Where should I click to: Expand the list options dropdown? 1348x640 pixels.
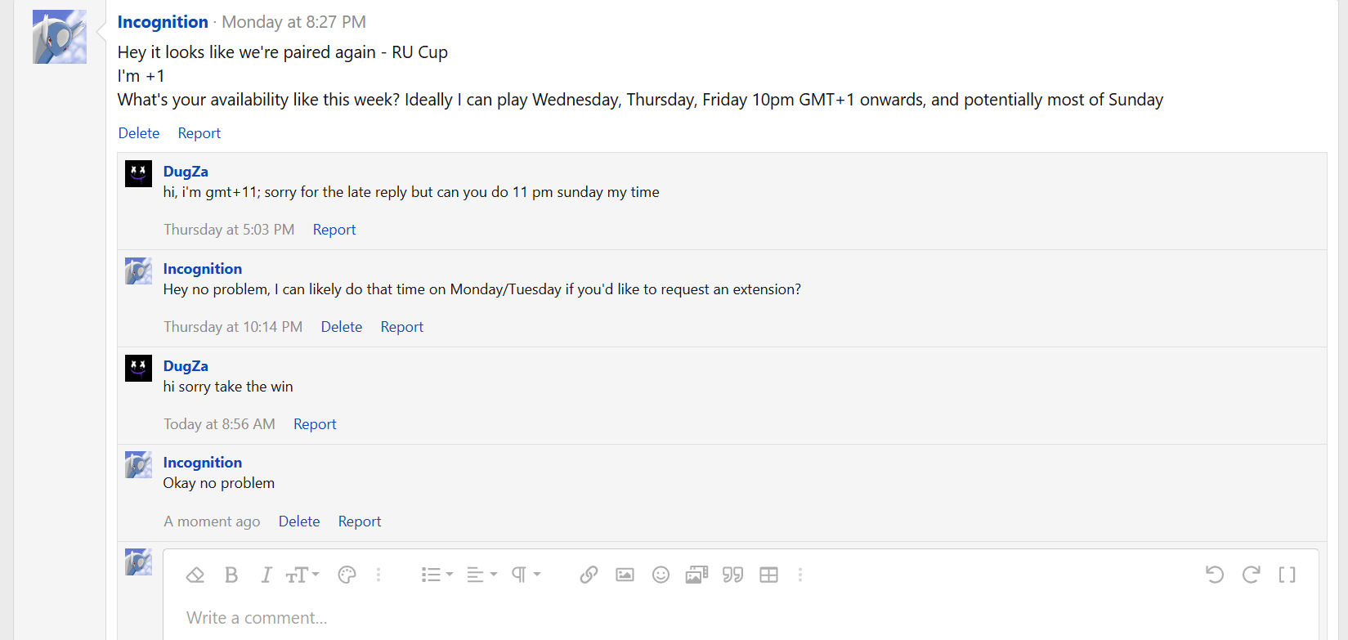pos(437,575)
